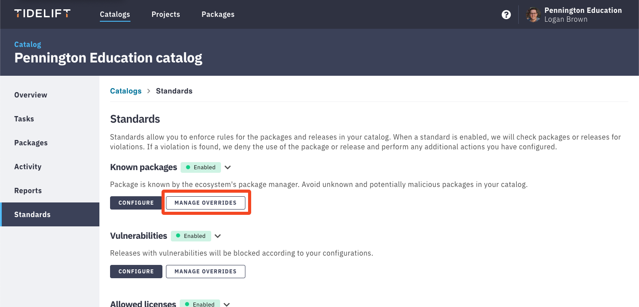The image size is (639, 307).
Task: Click the Enabled badge for Known packages
Action: point(201,167)
